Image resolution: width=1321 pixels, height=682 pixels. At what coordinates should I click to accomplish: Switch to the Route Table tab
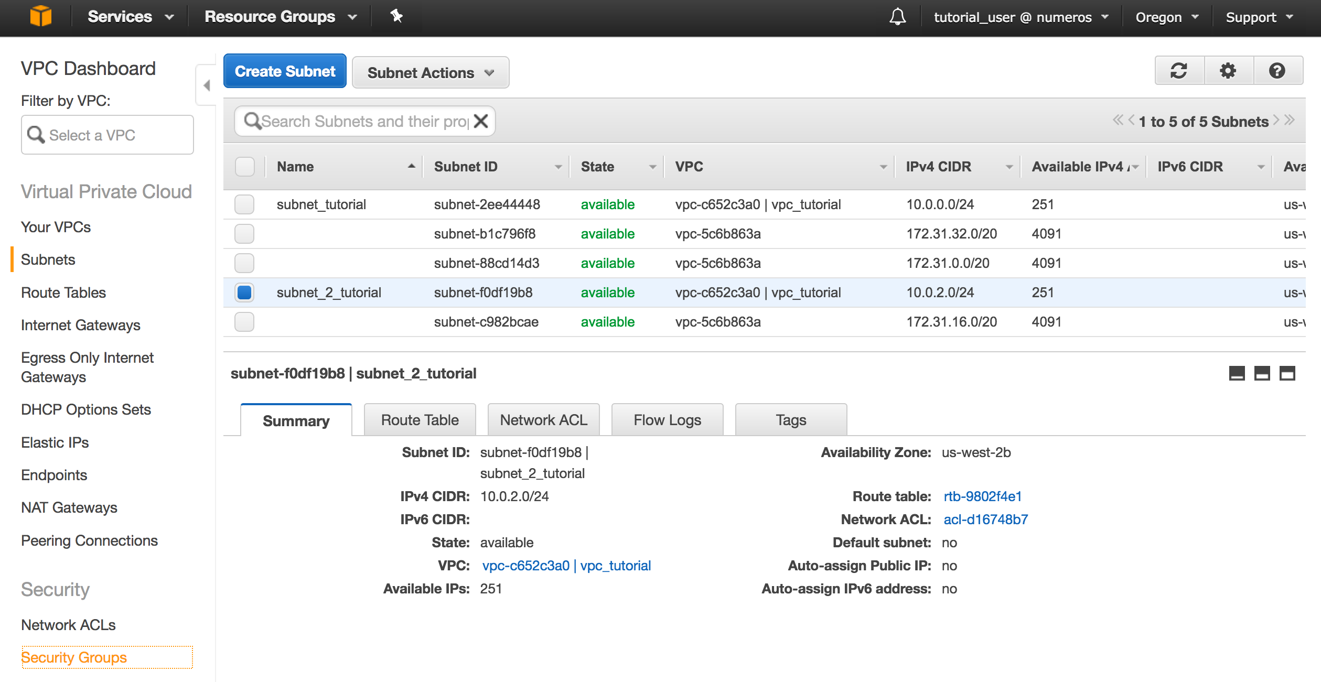click(x=420, y=420)
